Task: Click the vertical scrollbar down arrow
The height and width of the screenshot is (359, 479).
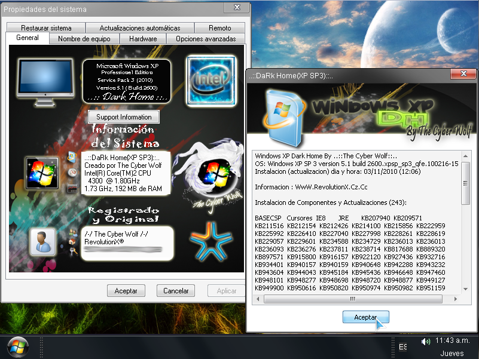Action: pyautogui.click(x=466, y=289)
